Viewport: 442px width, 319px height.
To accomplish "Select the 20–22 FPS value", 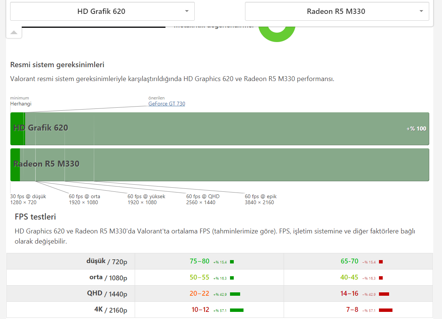I will click(199, 293).
